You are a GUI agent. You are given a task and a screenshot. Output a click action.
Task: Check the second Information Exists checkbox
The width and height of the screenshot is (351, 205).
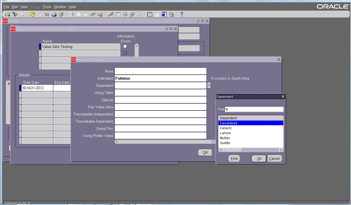(125, 53)
